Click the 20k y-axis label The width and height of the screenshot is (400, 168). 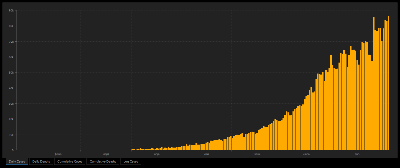click(x=11, y=119)
